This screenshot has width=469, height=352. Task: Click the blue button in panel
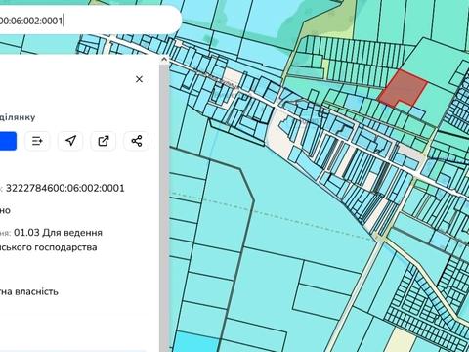point(8,141)
